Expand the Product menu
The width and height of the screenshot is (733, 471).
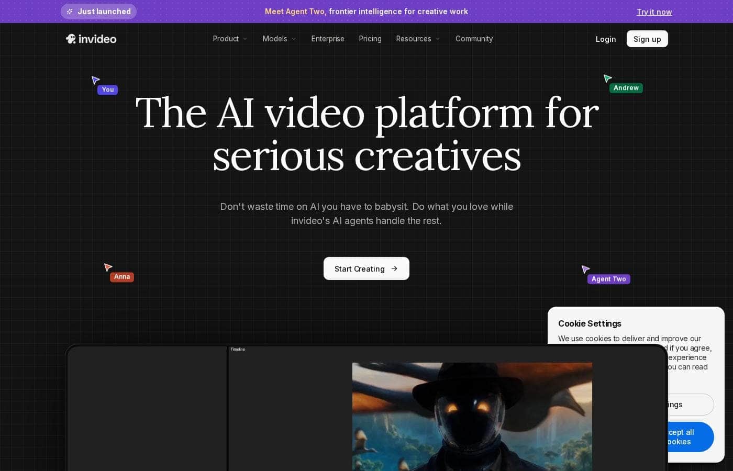click(230, 39)
